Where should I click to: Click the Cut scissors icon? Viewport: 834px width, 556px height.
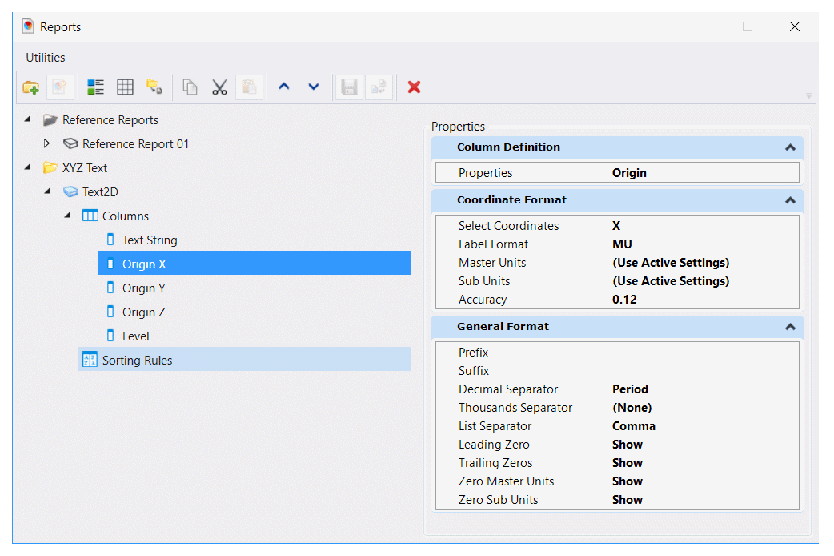(219, 87)
